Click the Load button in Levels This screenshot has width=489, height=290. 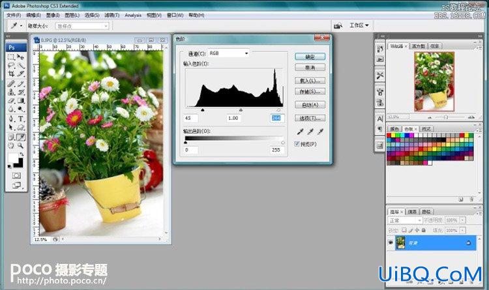(x=310, y=81)
